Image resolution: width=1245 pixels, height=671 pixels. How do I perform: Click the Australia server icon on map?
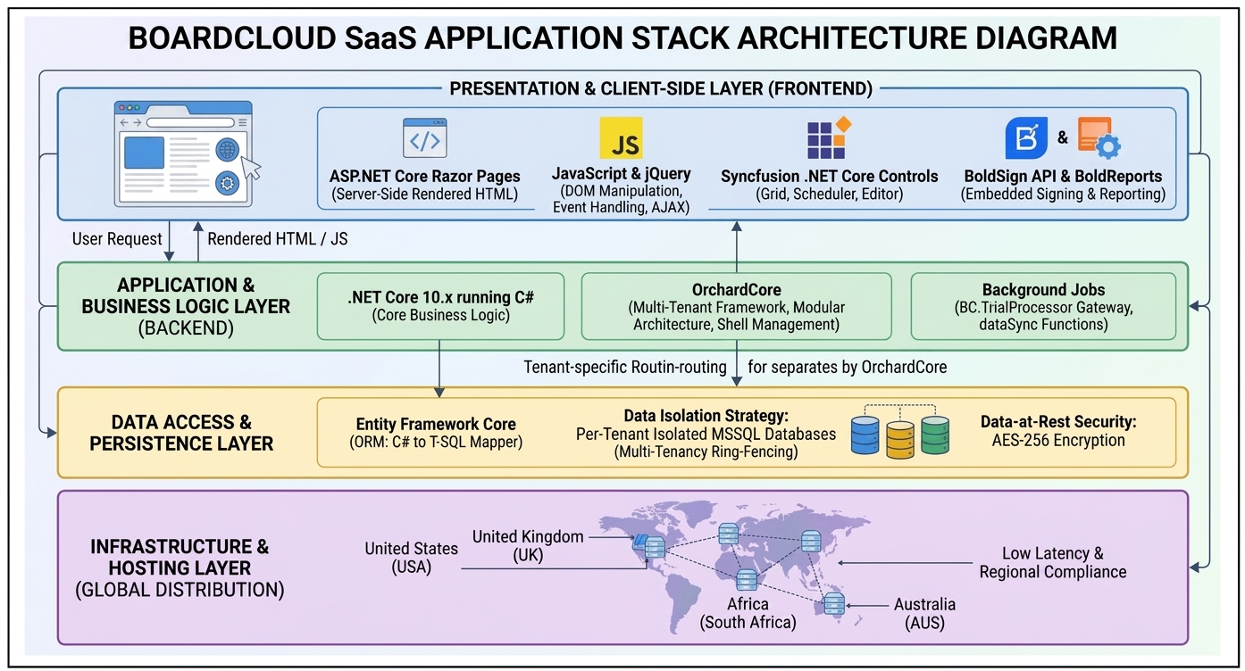coord(834,605)
